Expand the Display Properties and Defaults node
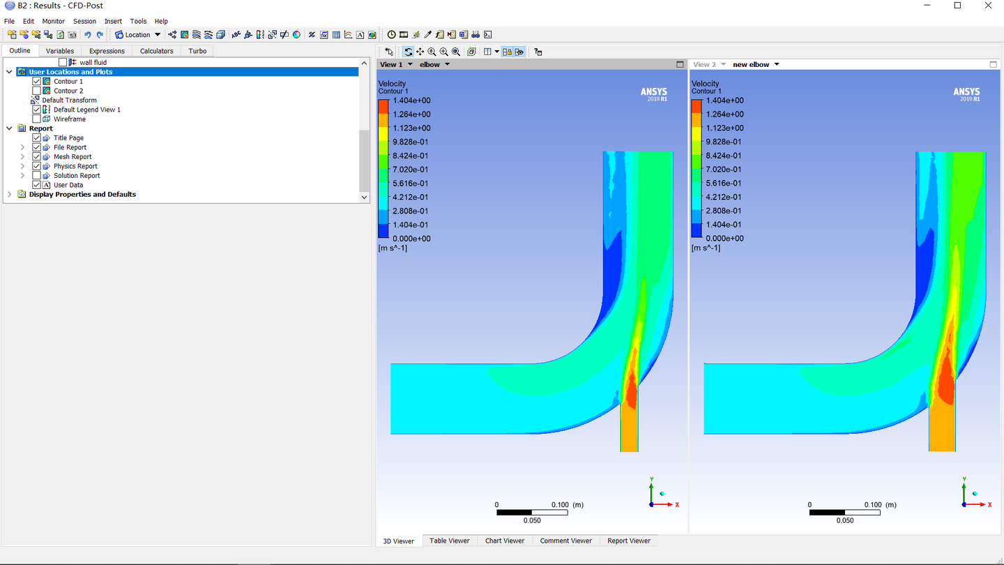Image resolution: width=1004 pixels, height=565 pixels. (x=10, y=195)
